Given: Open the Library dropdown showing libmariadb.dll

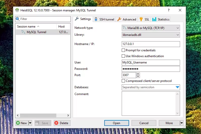Looking at the screenshot, I should pyautogui.click(x=151, y=35).
